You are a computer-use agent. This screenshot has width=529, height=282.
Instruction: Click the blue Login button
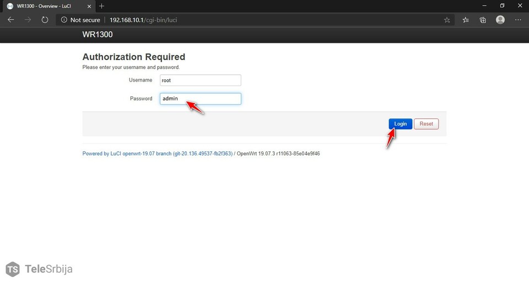(x=401, y=124)
